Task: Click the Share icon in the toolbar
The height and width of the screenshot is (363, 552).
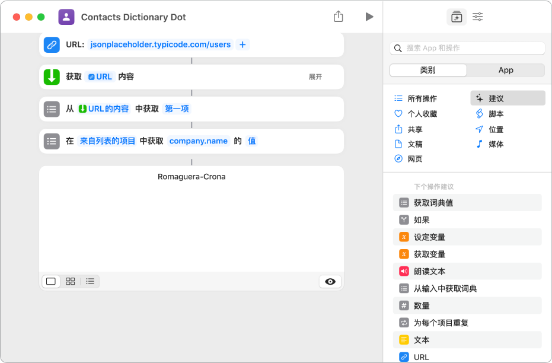Action: (x=339, y=17)
